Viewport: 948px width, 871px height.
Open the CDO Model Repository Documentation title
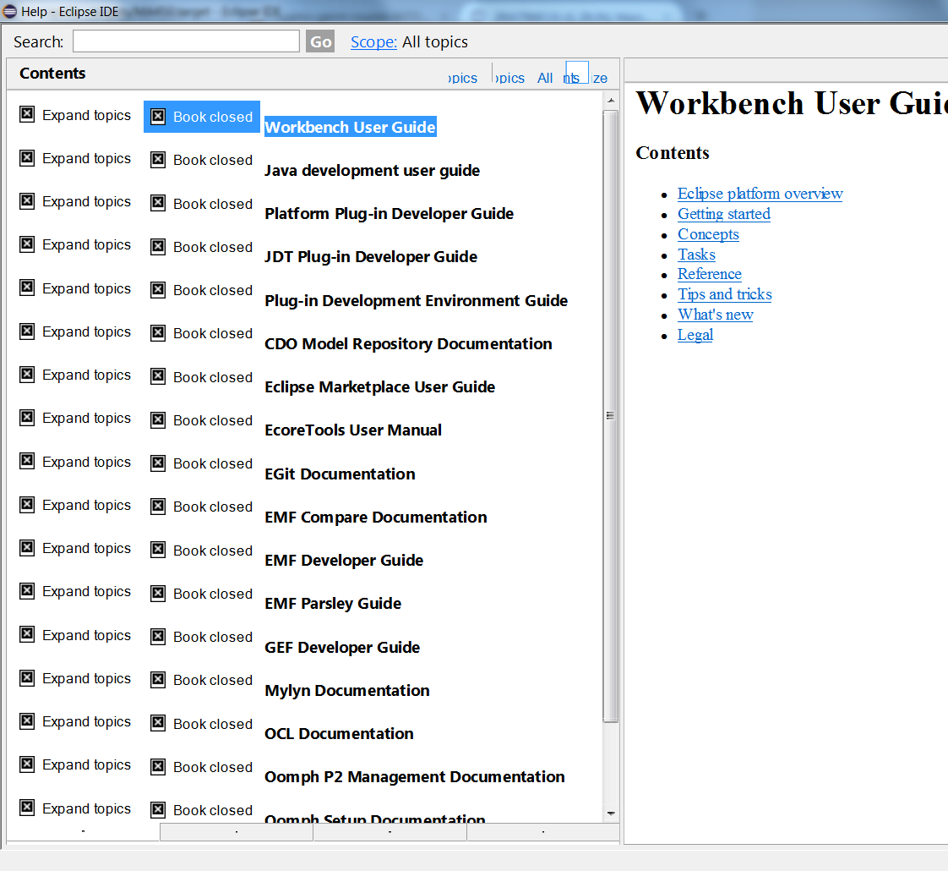pos(408,344)
